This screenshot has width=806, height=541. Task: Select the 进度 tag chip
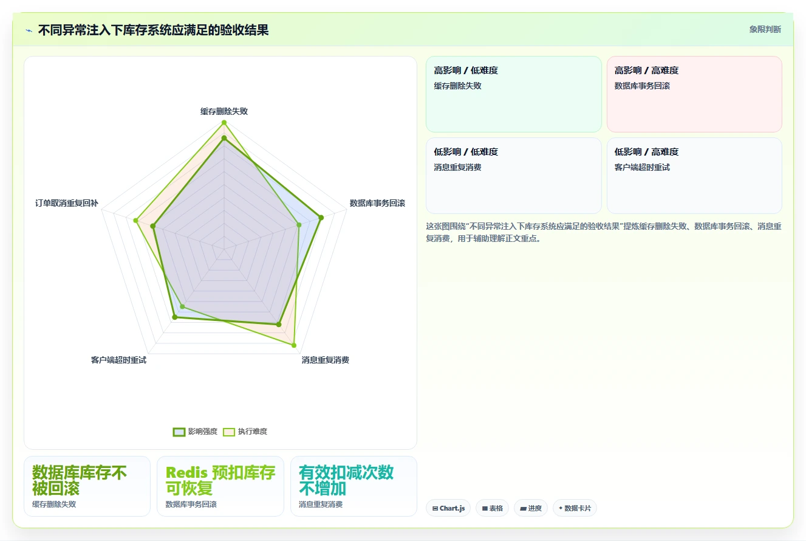[x=531, y=508]
